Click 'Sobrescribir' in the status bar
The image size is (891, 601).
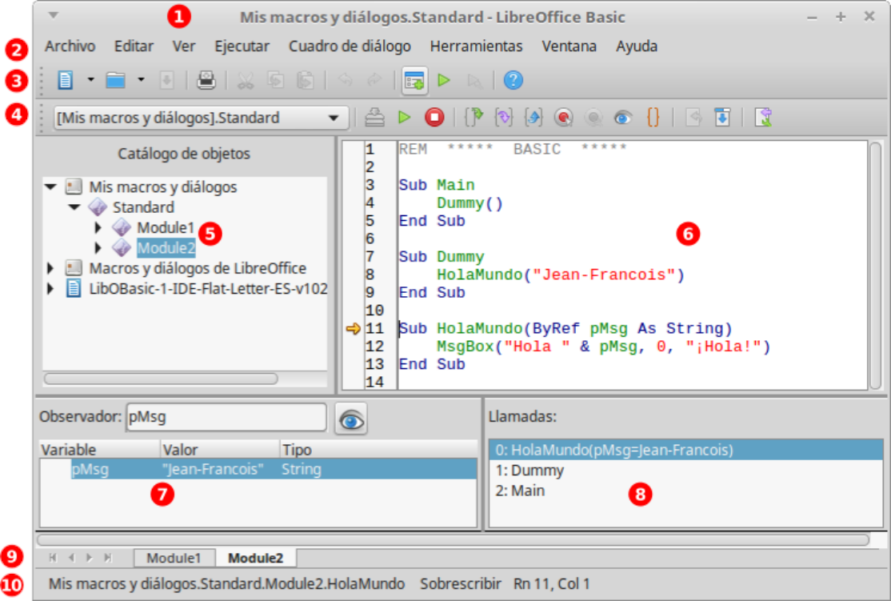point(461,584)
